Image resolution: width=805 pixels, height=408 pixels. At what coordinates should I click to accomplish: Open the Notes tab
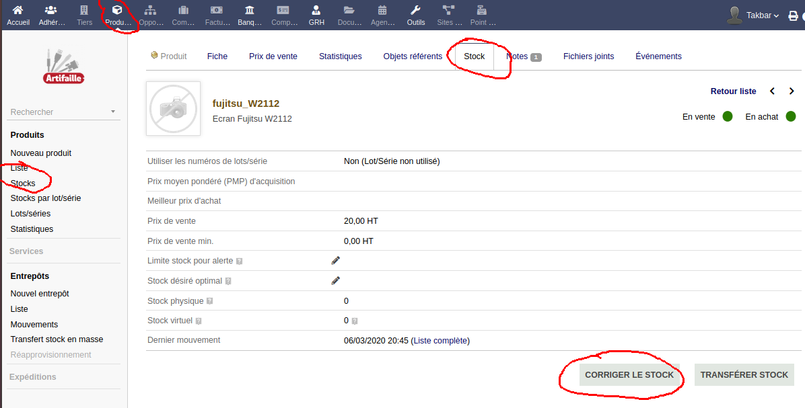[524, 56]
